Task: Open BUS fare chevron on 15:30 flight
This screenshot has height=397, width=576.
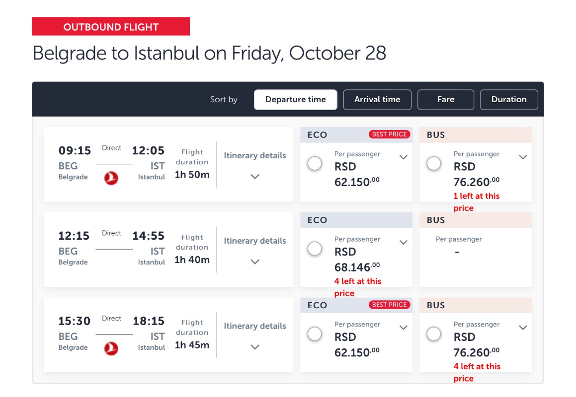Action: click(x=523, y=328)
